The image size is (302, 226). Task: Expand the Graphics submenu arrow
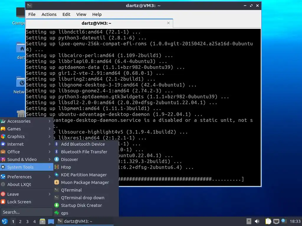coord(50,137)
